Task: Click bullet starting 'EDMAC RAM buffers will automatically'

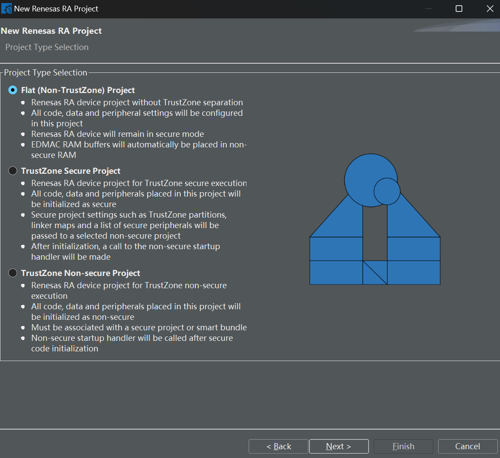Action: tap(139, 150)
